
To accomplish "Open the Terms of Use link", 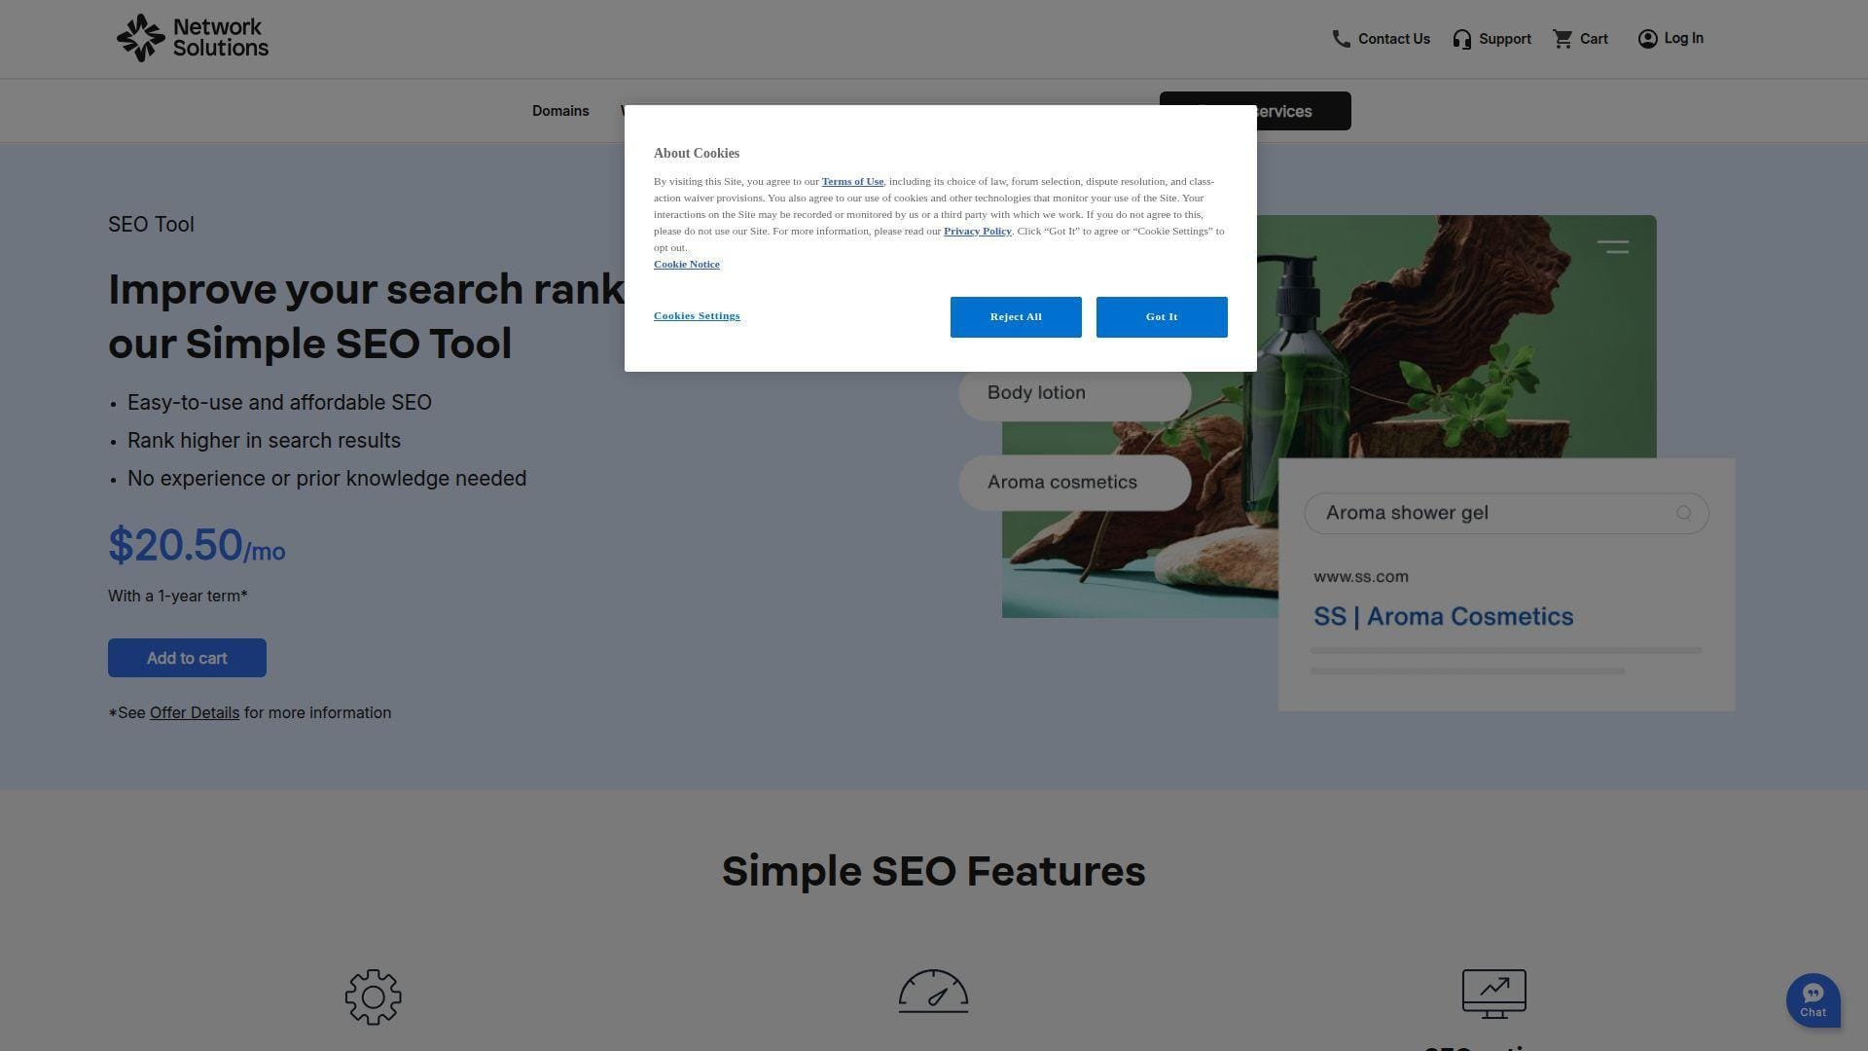I will pyautogui.click(x=851, y=181).
